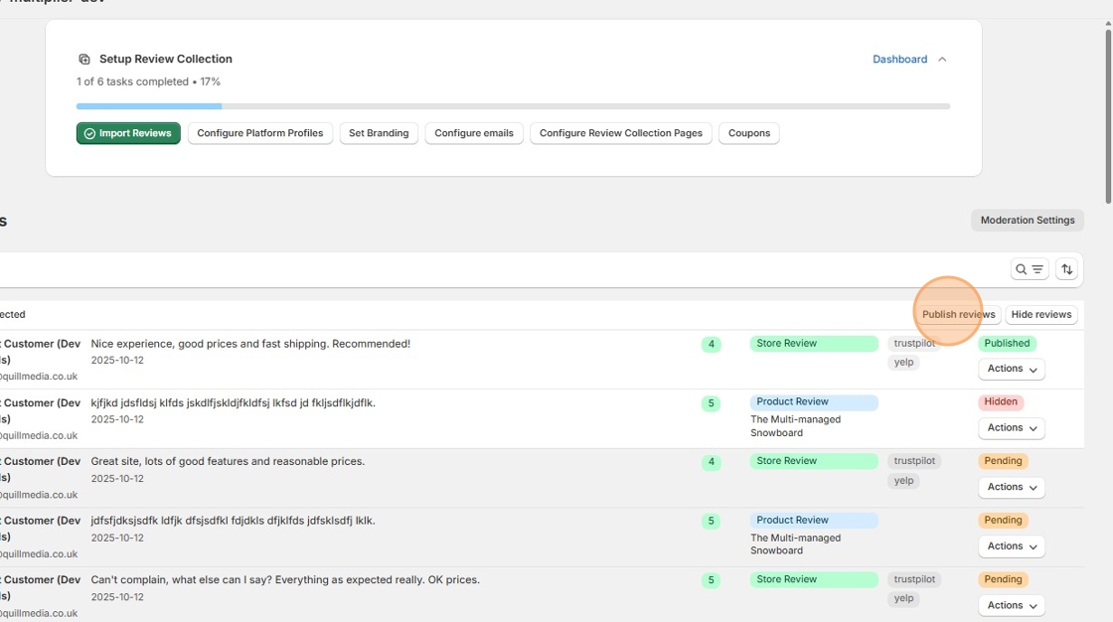Click the Hide reviews button
This screenshot has width=1113, height=622.
click(x=1041, y=315)
